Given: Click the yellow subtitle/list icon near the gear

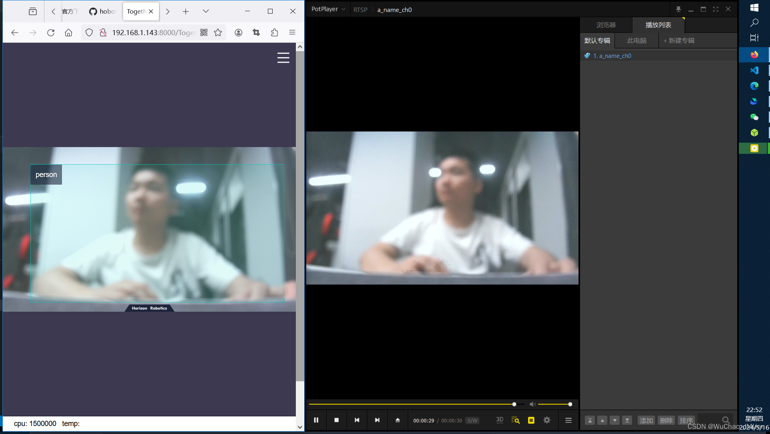Looking at the screenshot, I should tap(531, 420).
